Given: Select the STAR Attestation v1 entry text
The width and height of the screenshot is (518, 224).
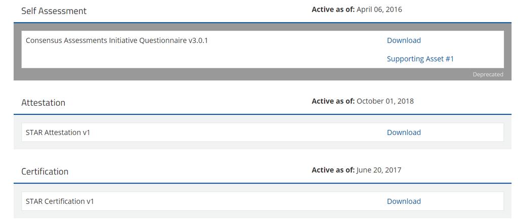Looking at the screenshot, I should coord(58,132).
